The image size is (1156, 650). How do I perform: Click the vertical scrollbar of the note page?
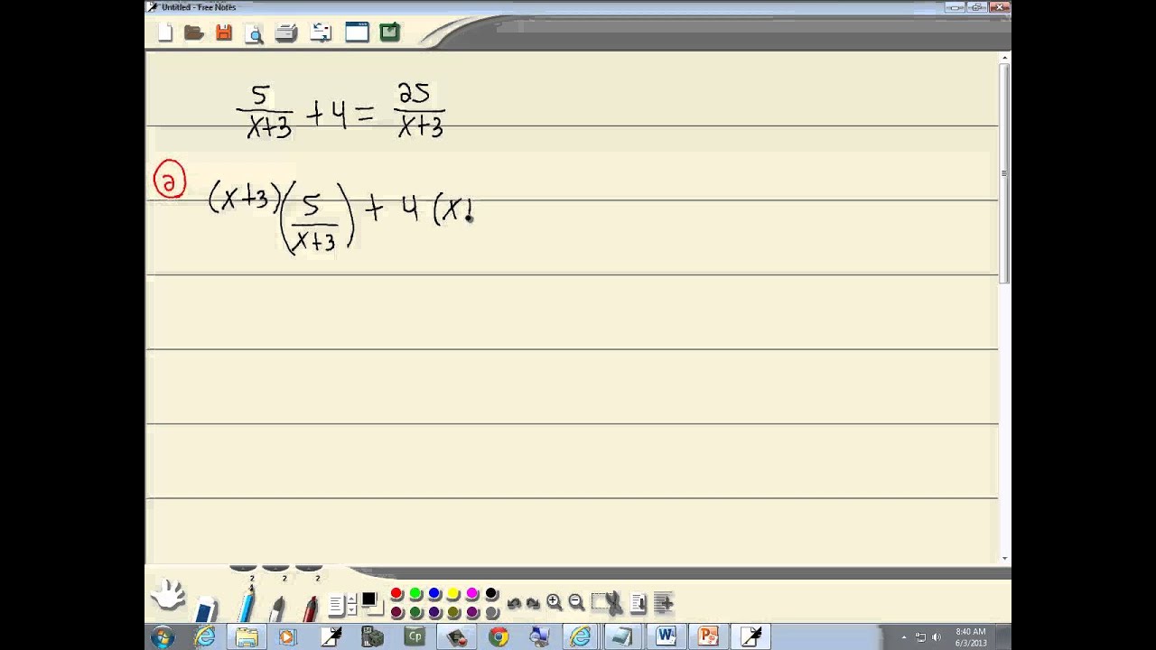[x=1004, y=307]
